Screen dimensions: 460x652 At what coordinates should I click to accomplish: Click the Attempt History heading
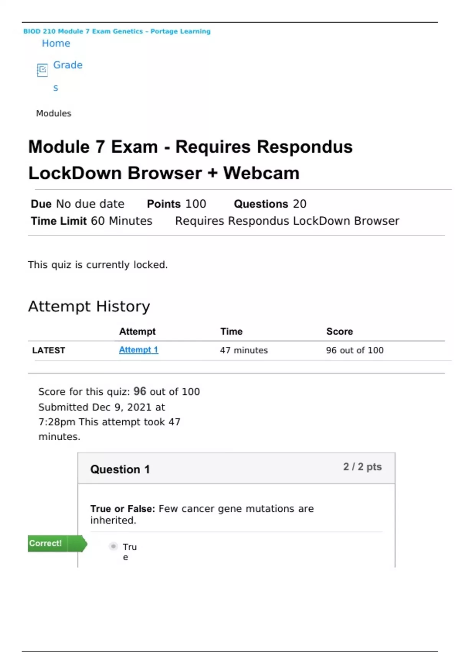(89, 306)
